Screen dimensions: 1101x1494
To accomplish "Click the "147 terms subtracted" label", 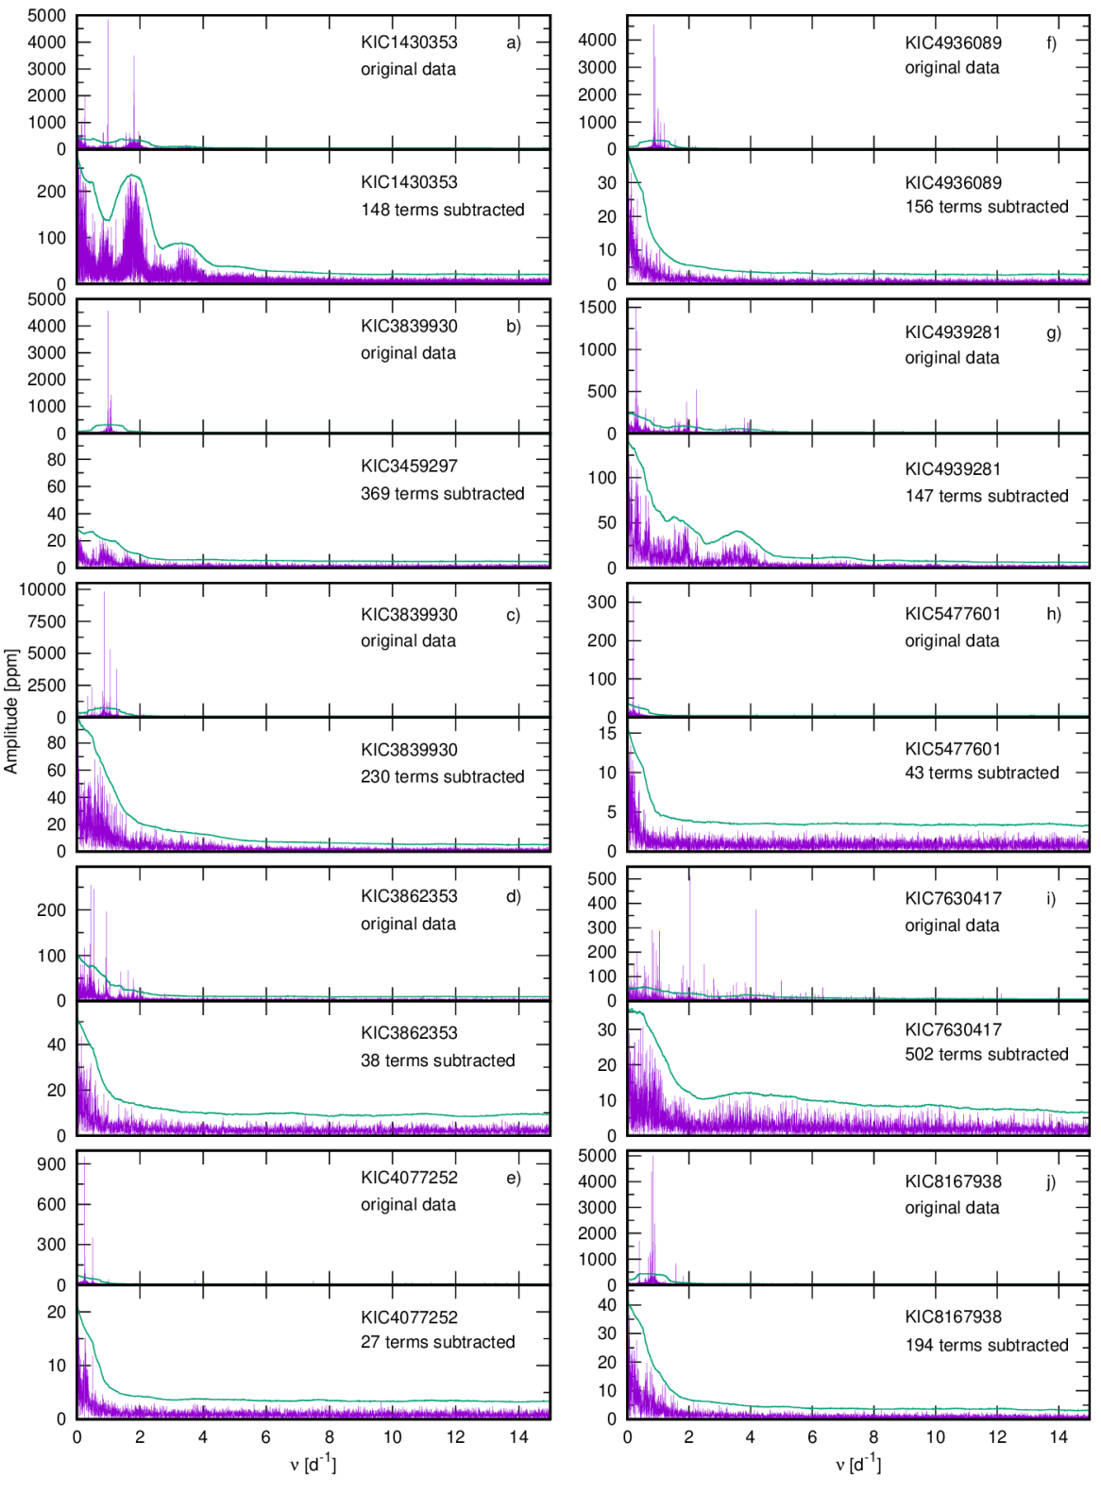I will [987, 496].
